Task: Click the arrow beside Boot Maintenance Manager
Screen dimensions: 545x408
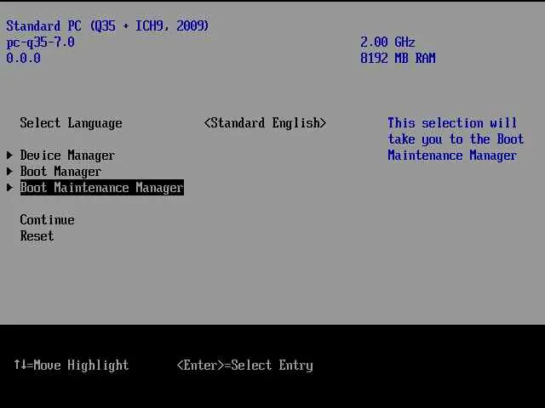Action: point(9,187)
